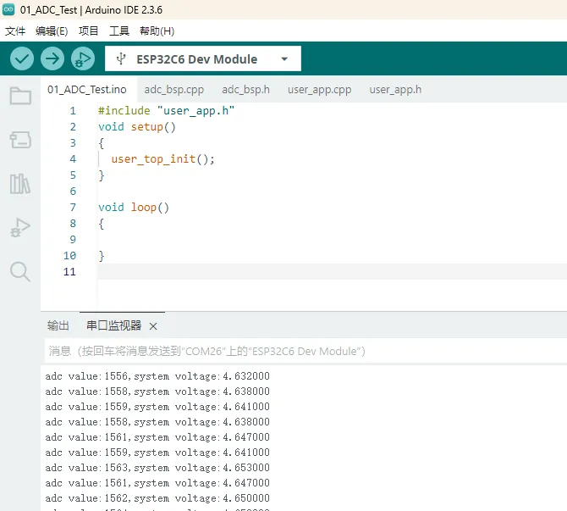Open the 工具 menu
Viewport: 567px width, 511px height.
pos(119,31)
